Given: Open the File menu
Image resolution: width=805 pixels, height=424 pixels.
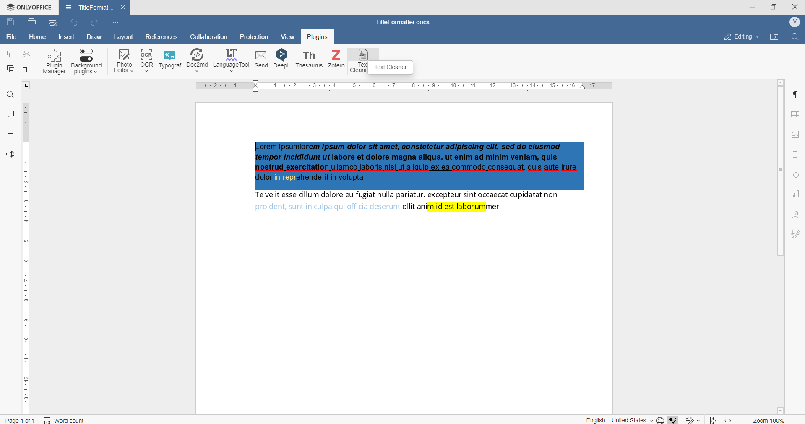Looking at the screenshot, I should click(x=11, y=37).
